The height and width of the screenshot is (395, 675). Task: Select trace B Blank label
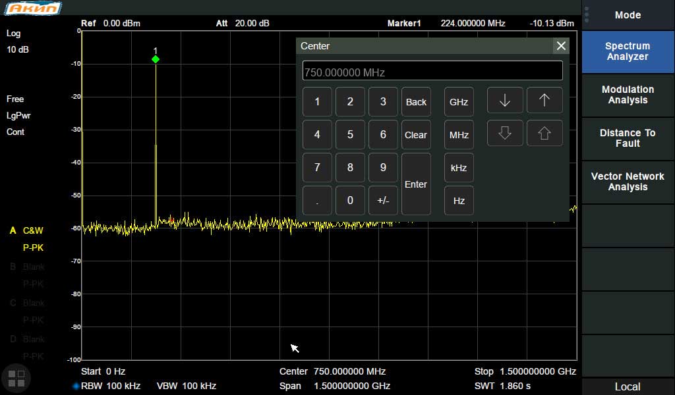pos(27,267)
